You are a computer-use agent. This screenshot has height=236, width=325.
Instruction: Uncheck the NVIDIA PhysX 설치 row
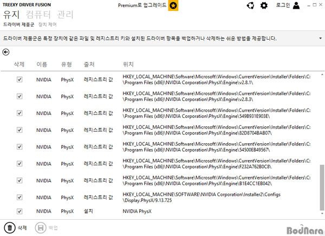(x=19, y=211)
